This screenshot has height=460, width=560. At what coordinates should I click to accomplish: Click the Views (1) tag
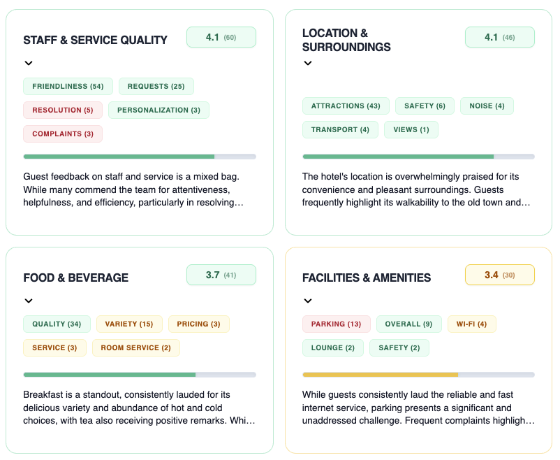[x=411, y=129]
